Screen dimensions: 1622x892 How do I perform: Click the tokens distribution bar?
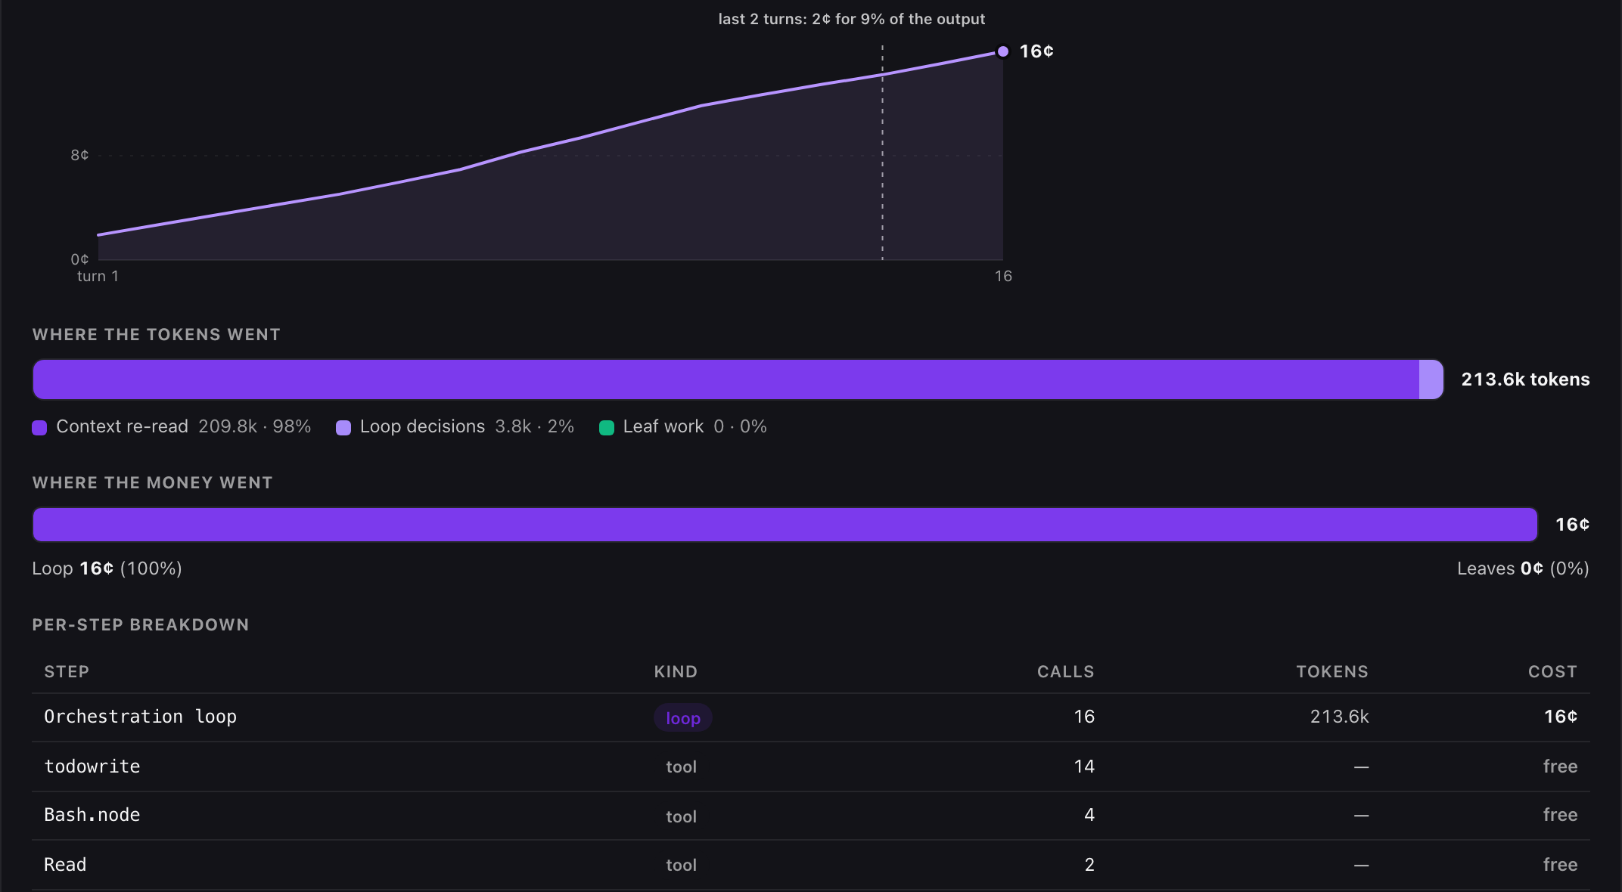pos(738,379)
